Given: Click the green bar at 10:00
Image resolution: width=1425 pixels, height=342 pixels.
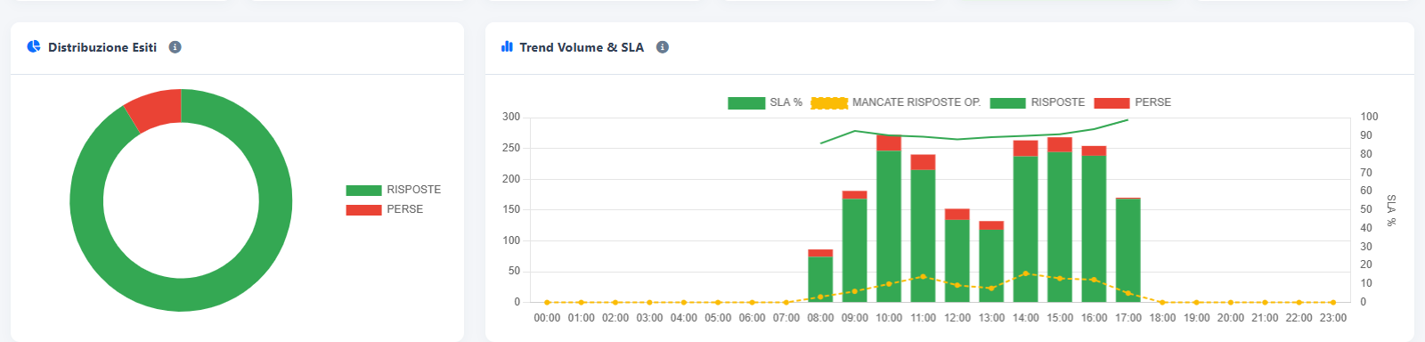Looking at the screenshot, I should click(x=889, y=226).
